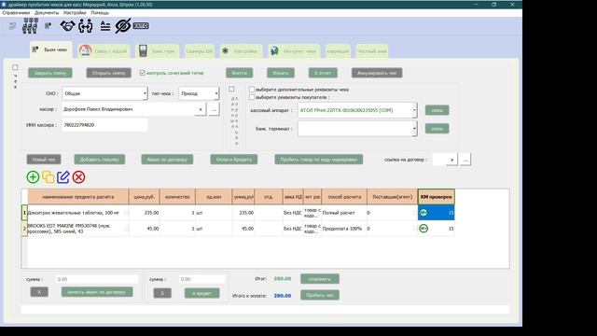The width and height of the screenshot is (597, 336).
Task: Click the ЕГАИС-style label toolbar icon
Action: pos(141,26)
